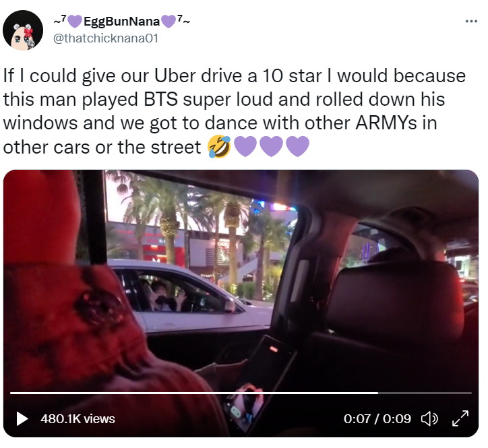Open the EggBunNana display name link
The height and width of the screenshot is (448, 488).
pyautogui.click(x=122, y=21)
